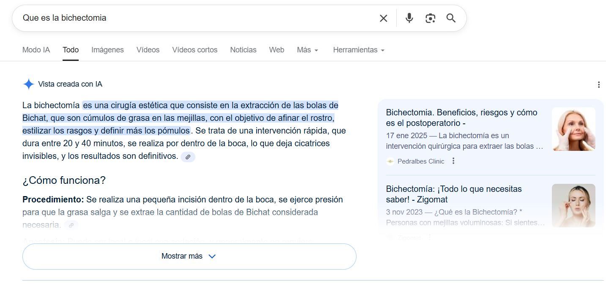Clear the search box with the X icon
Screen dimensions: 606x292
[x=383, y=18]
